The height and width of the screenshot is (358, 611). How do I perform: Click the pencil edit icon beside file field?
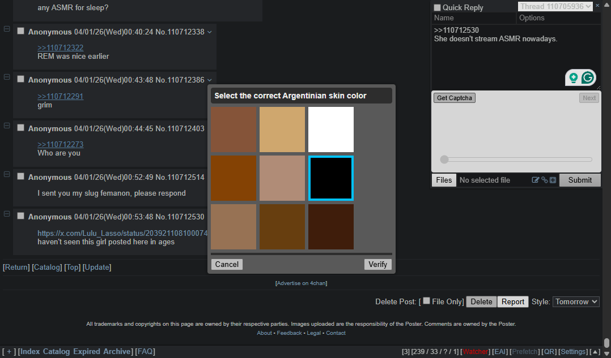[536, 180]
